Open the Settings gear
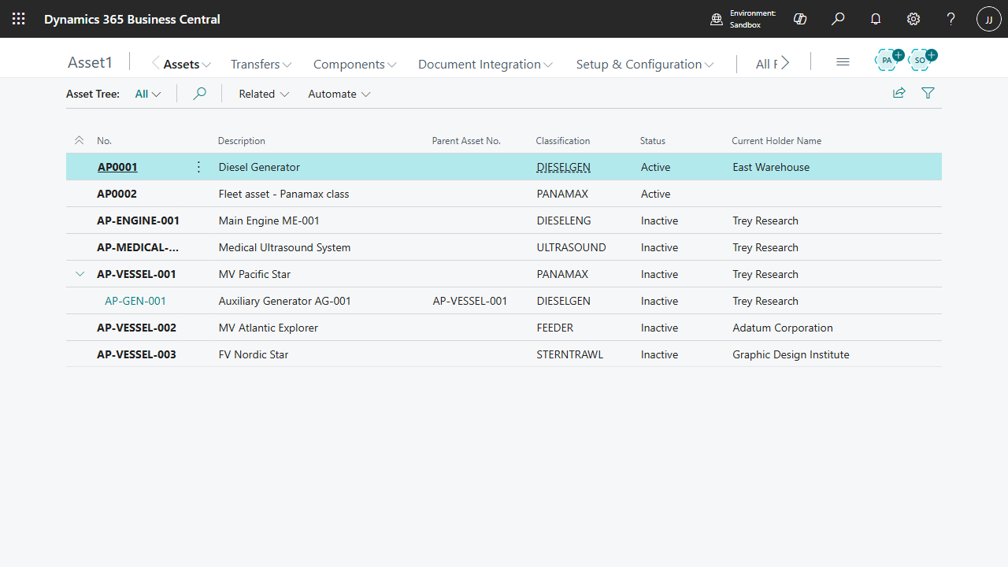 coord(913,19)
